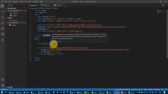The image size is (168, 94).
Task: Click the Task View taskbar icon
Action: coord(6,92)
